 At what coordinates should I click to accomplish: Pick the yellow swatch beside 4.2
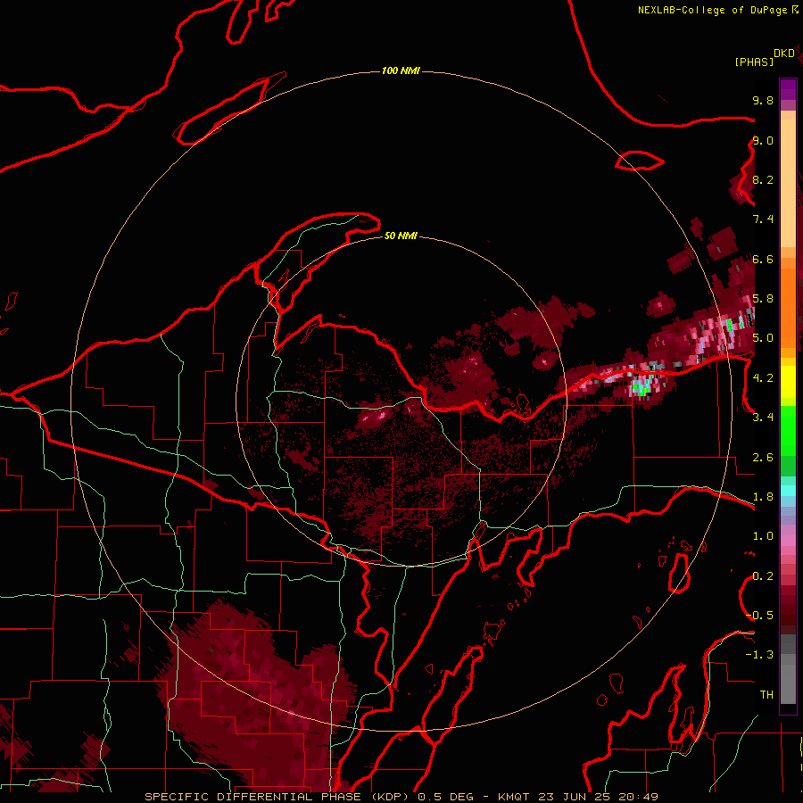coord(788,382)
